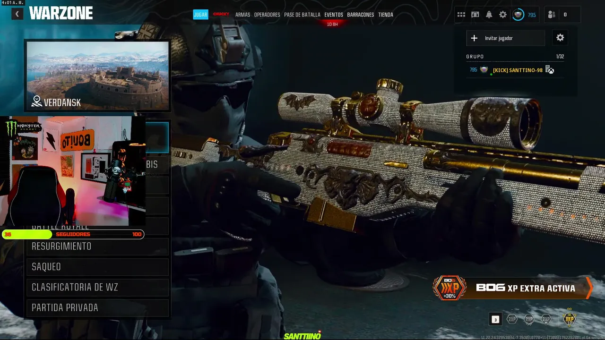Open the game selection grid icon
605x340 pixels.
click(x=461, y=15)
